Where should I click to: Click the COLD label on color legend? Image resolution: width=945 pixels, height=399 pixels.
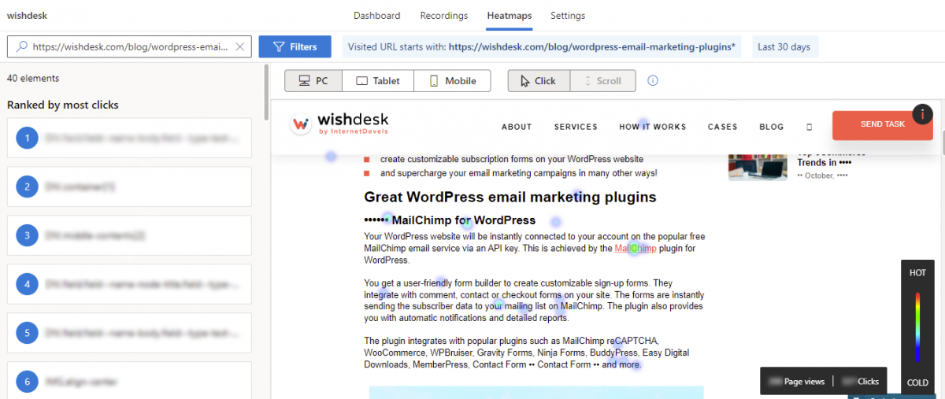click(x=917, y=382)
